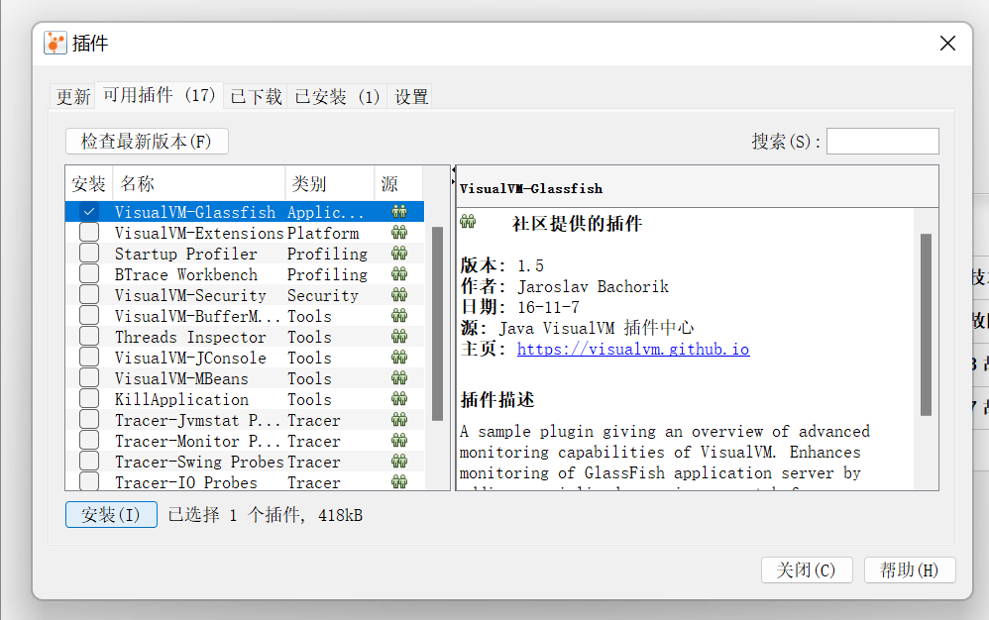The image size is (989, 620).
Task: Click the Security category cell
Action: coord(323,295)
